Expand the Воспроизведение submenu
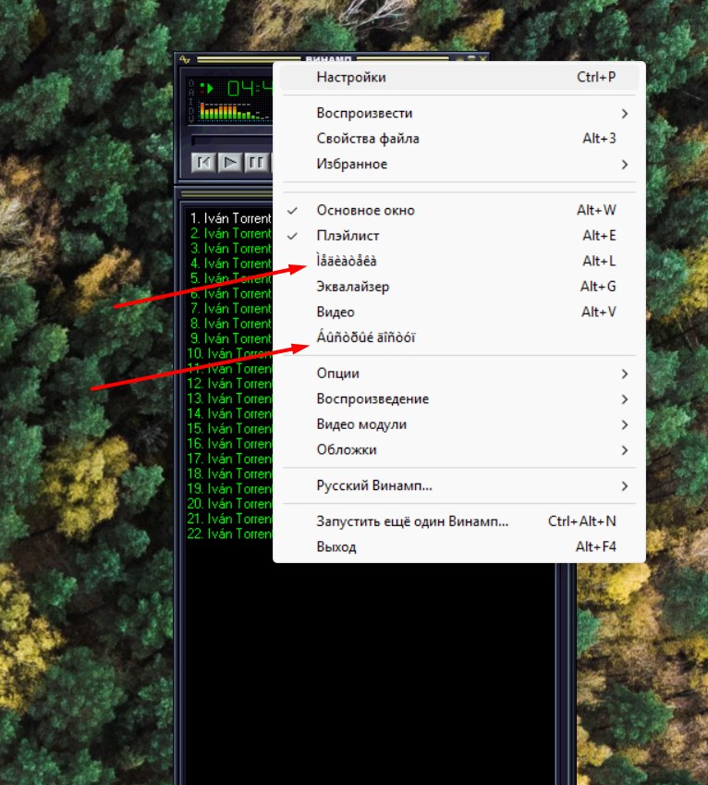Viewport: 708px width, 785px height. (458, 399)
